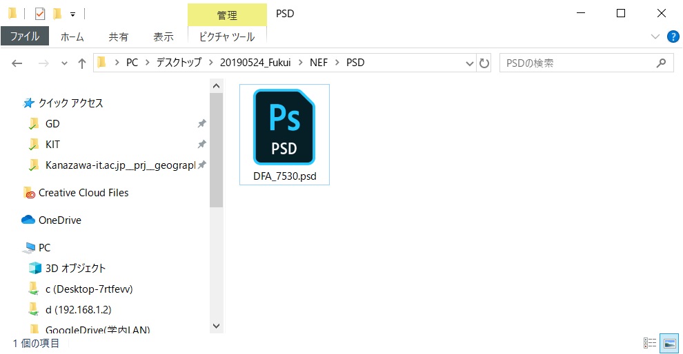Click 20190524_Fukui in the breadcrumb path

[x=256, y=63]
